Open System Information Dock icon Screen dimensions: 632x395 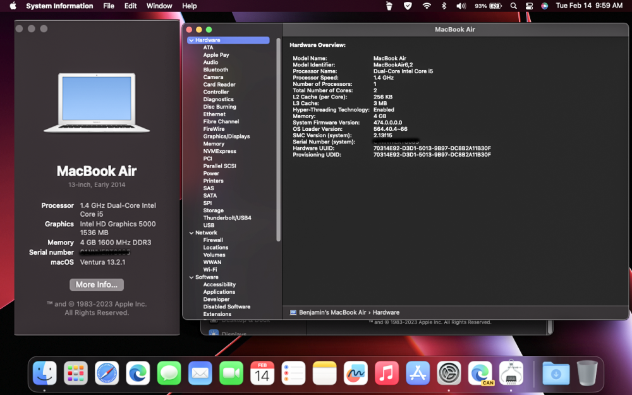click(511, 374)
